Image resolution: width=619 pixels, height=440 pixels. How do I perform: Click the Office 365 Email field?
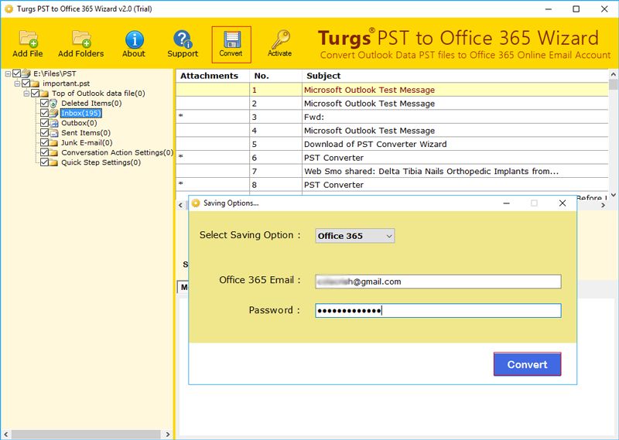pyautogui.click(x=438, y=281)
